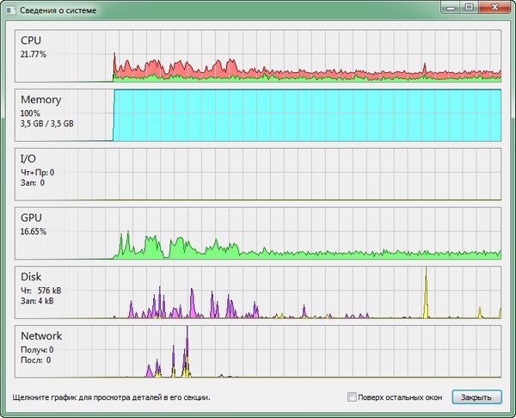Viewport: 516px width, 418px height.
Task: Click the Disk 'Чт: 576 kB' read value
Action: [x=40, y=291]
